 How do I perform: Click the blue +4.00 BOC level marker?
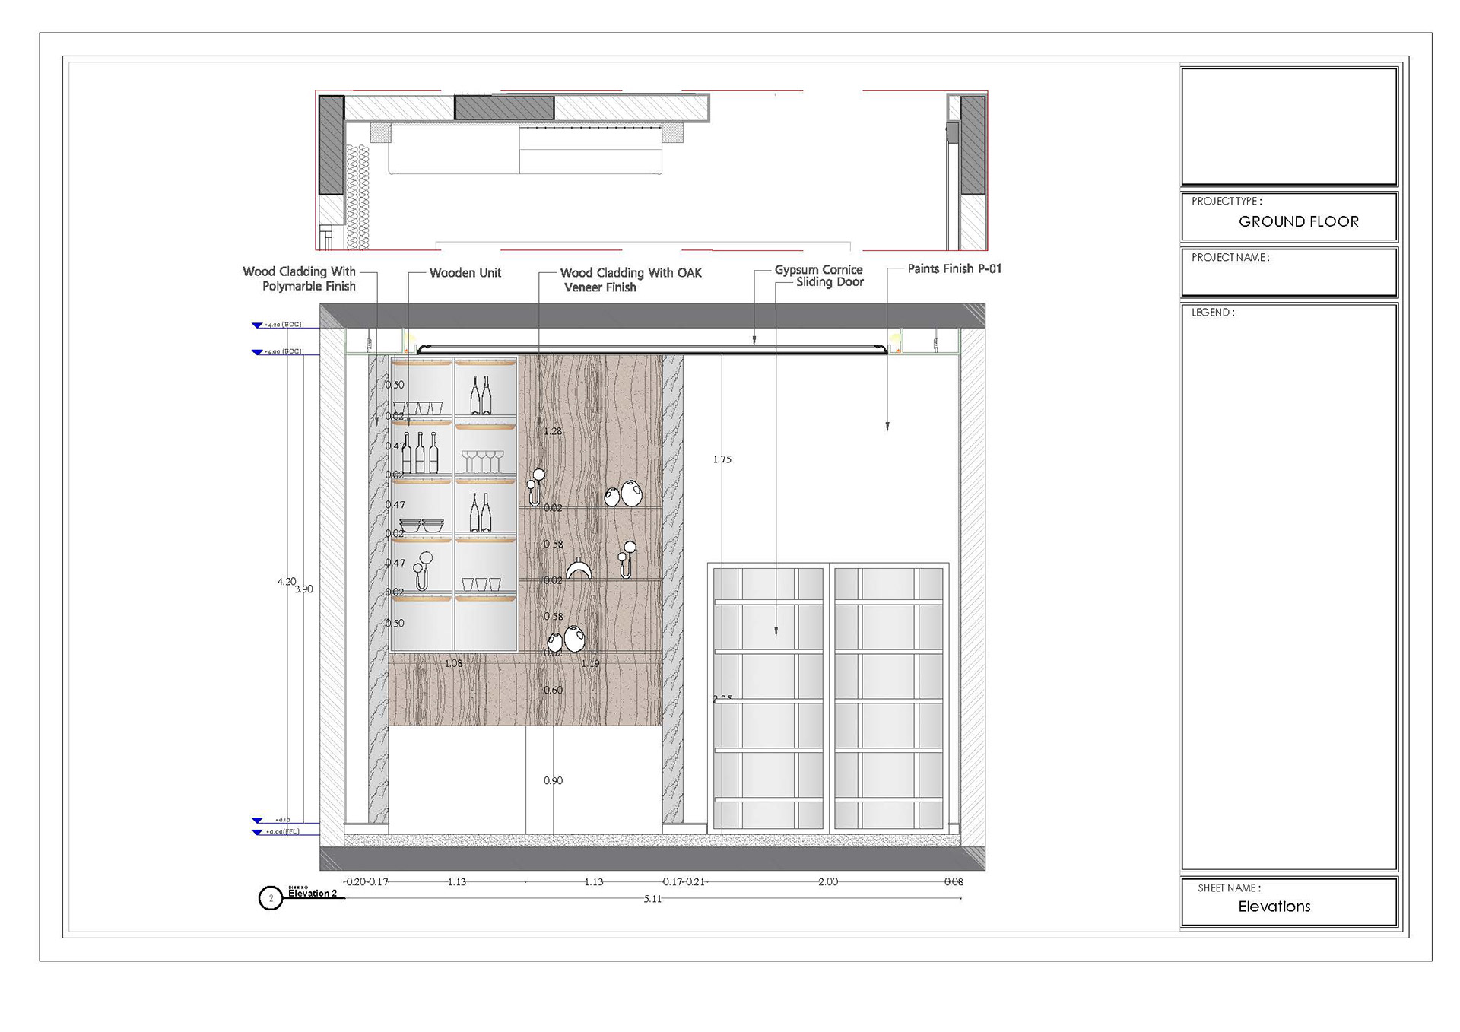tap(258, 352)
